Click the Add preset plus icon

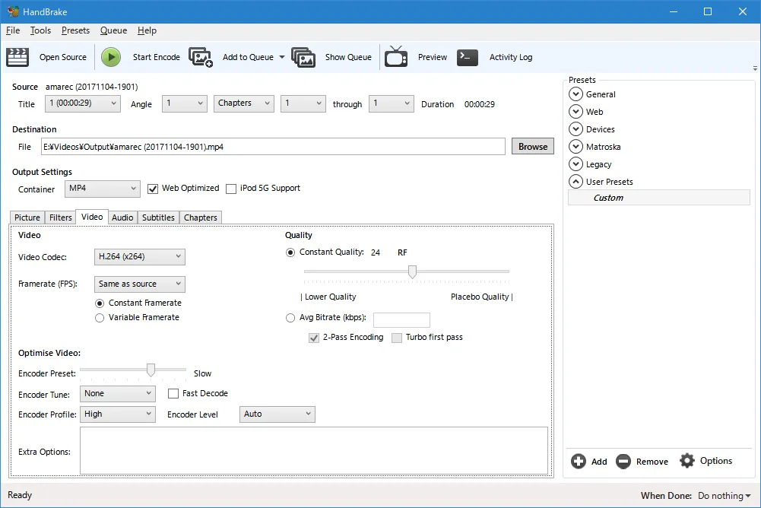point(579,461)
